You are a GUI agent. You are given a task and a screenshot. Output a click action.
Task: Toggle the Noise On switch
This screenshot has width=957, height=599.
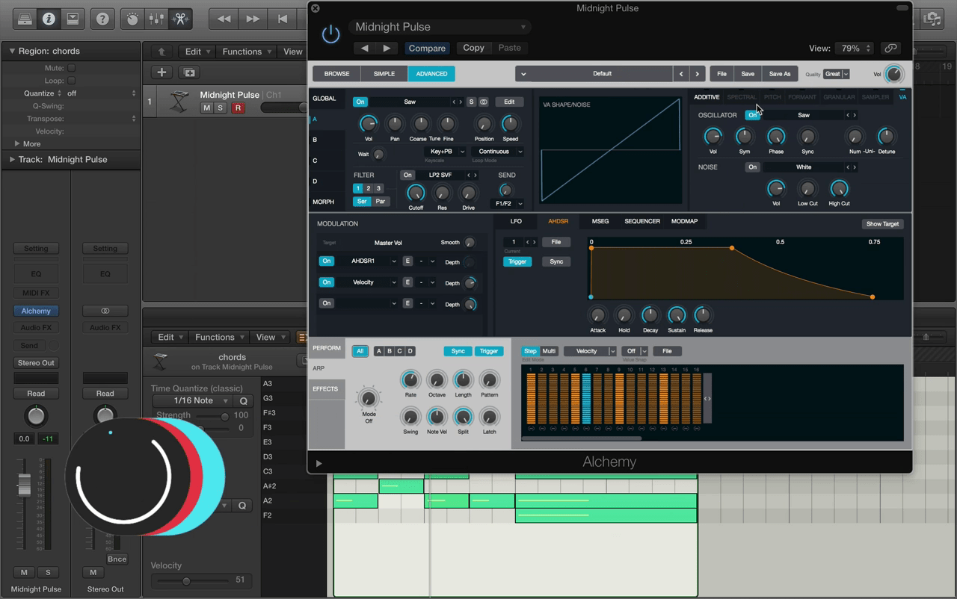tap(752, 167)
